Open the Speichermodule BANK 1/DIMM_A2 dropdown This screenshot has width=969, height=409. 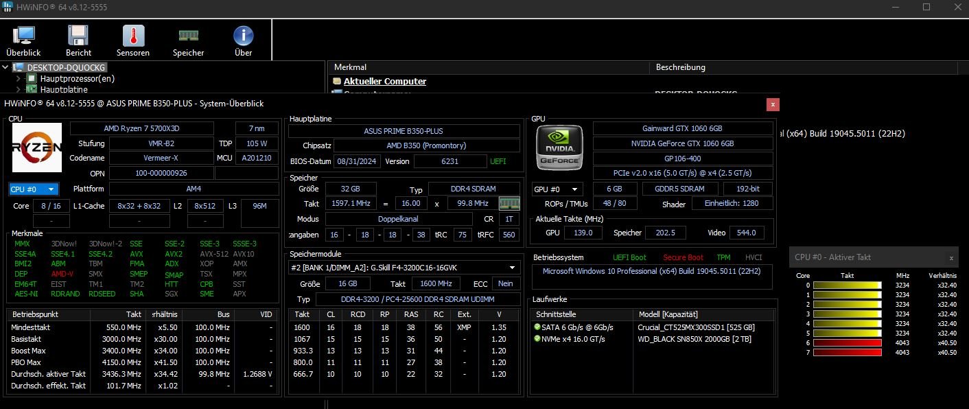point(404,268)
